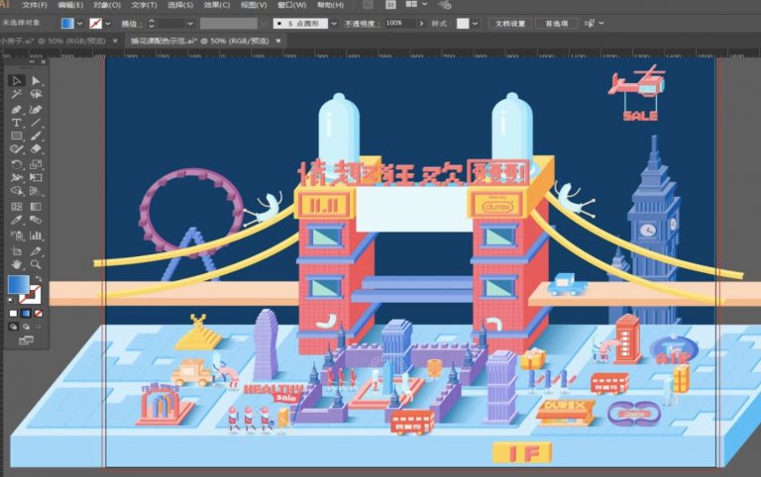Select the Zoom magnifier tool

36,264
